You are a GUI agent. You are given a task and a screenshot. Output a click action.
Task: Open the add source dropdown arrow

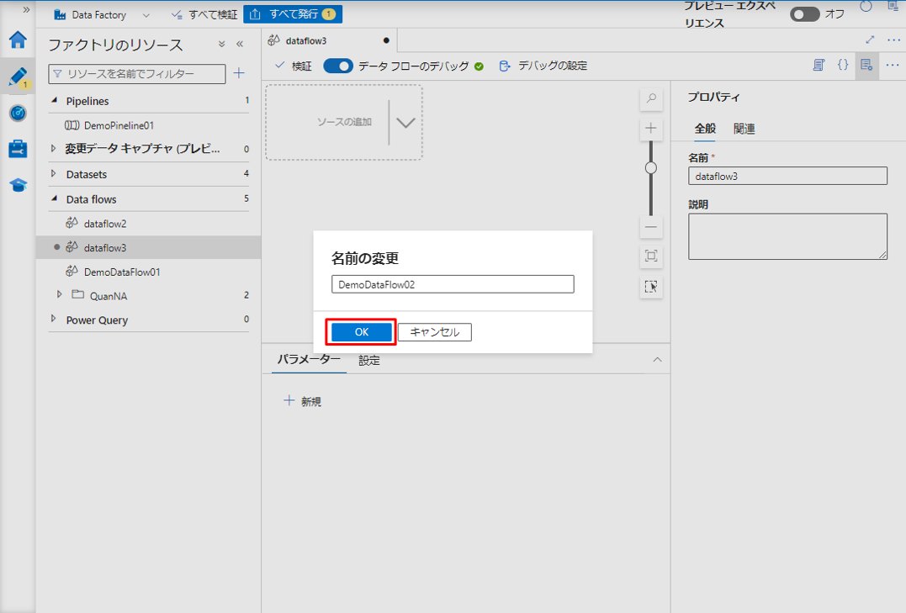(x=405, y=123)
